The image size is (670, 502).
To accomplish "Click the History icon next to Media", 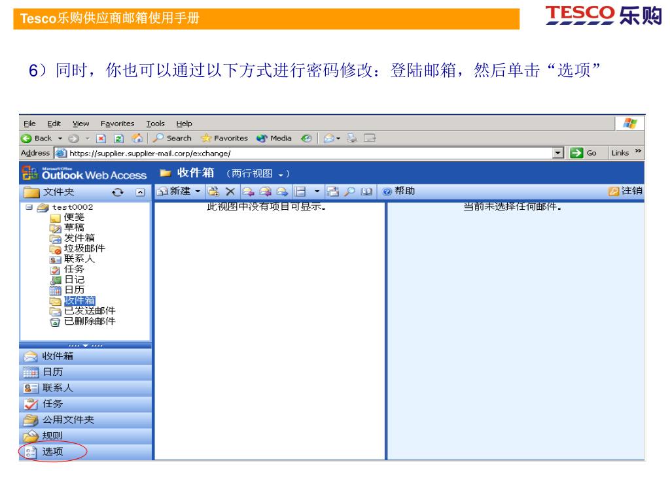I will click(x=306, y=138).
